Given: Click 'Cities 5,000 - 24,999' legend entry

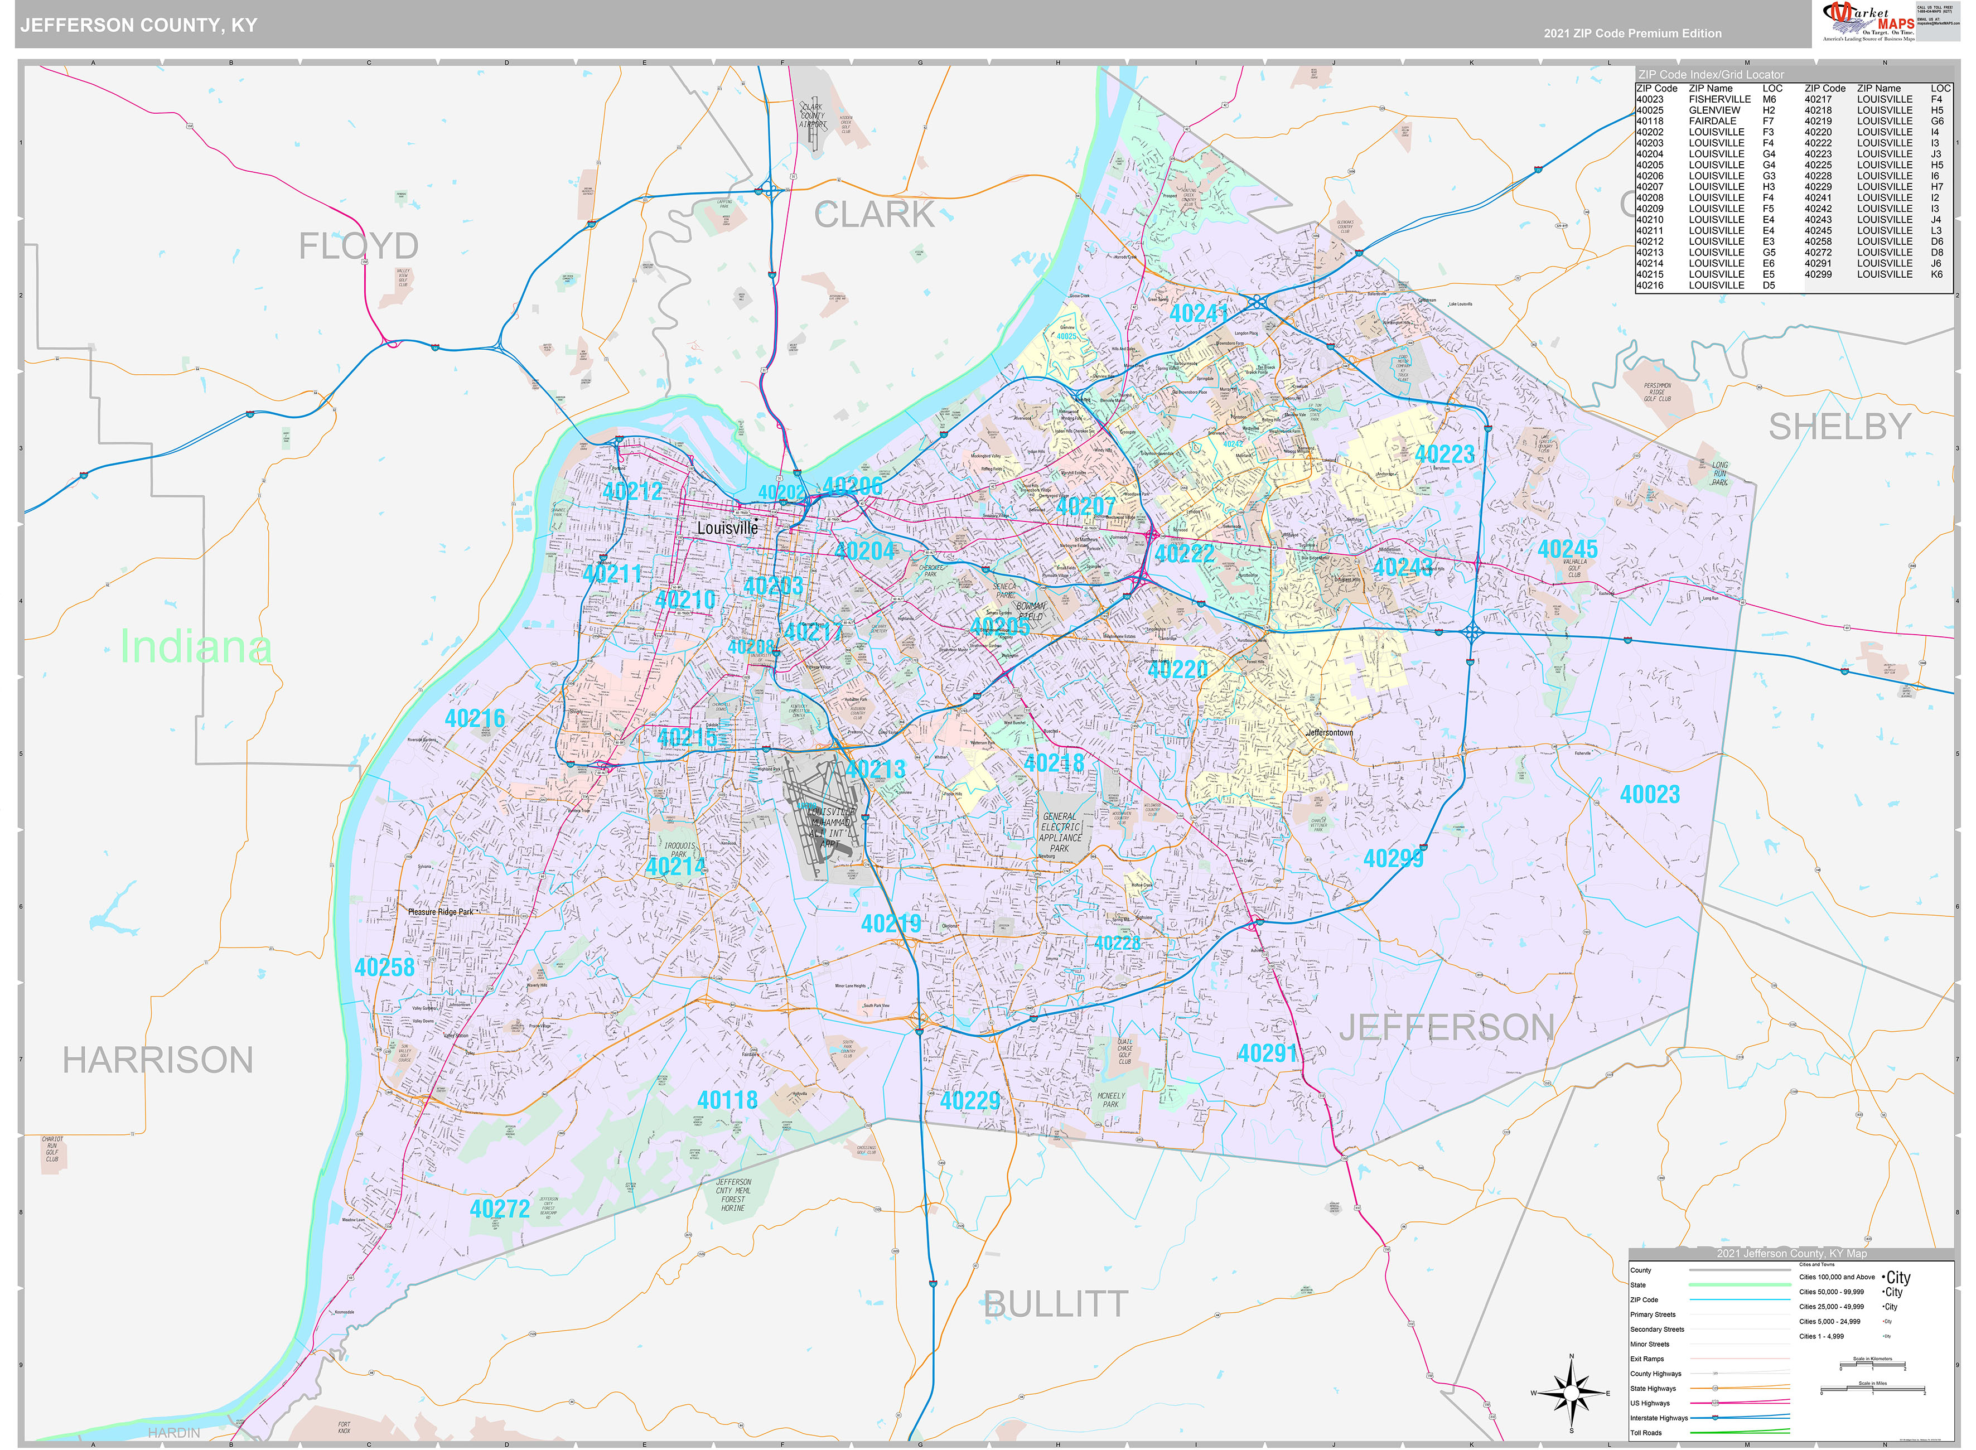Looking at the screenshot, I should pos(1829,1322).
